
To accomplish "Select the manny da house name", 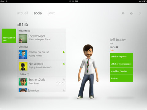I will tap(39, 52).
